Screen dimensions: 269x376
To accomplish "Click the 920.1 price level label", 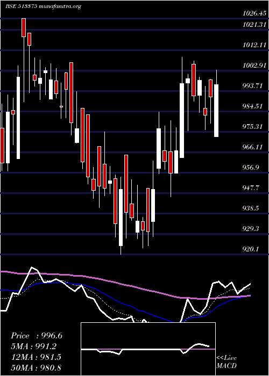I will point(251,249).
